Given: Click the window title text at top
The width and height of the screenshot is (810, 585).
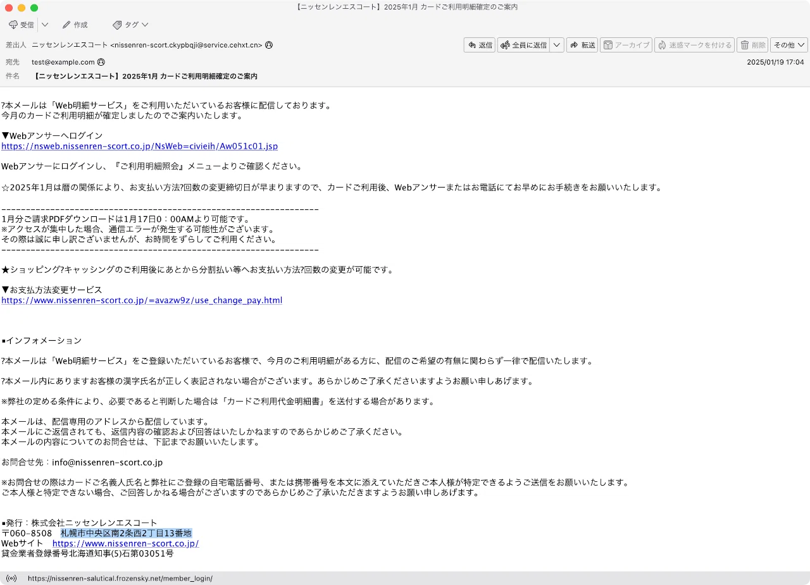Looking at the screenshot, I should coord(406,7).
